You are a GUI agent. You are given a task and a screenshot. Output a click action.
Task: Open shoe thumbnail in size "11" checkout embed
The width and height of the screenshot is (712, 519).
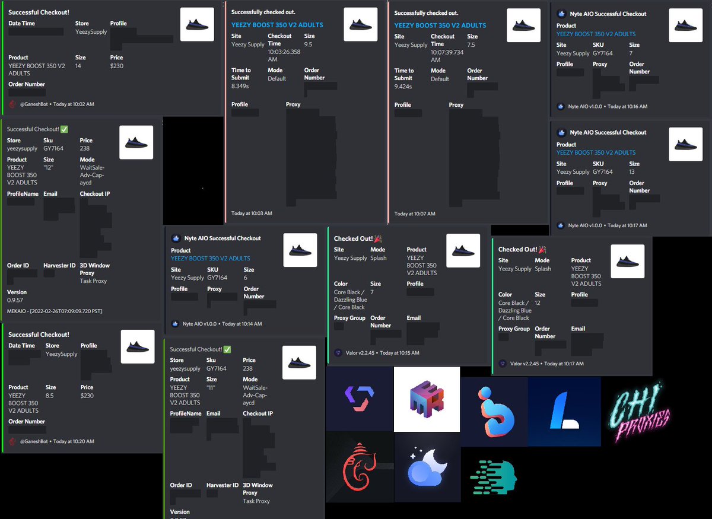299,362
